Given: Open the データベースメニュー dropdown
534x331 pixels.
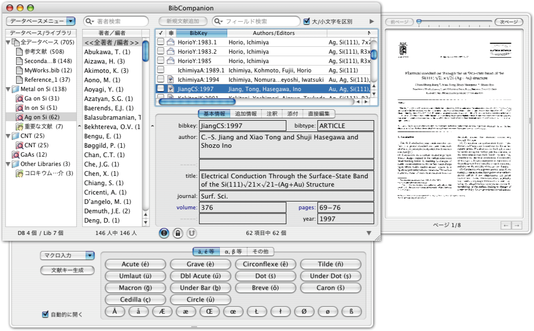Looking at the screenshot, I should [40, 21].
